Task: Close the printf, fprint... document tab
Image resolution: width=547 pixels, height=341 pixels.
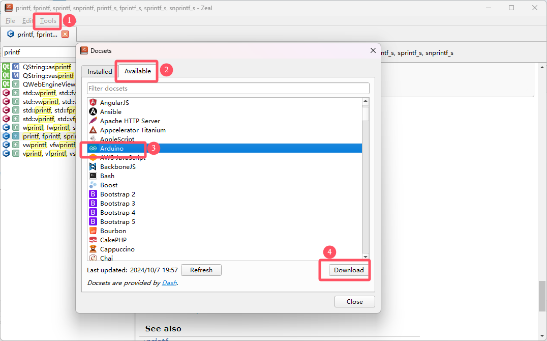Action: [65, 34]
